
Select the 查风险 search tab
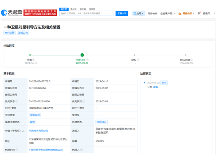[92, 9]
